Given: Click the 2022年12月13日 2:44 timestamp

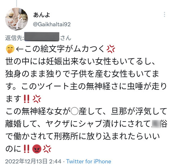Looking at the screenshot, I should coord(33,161).
